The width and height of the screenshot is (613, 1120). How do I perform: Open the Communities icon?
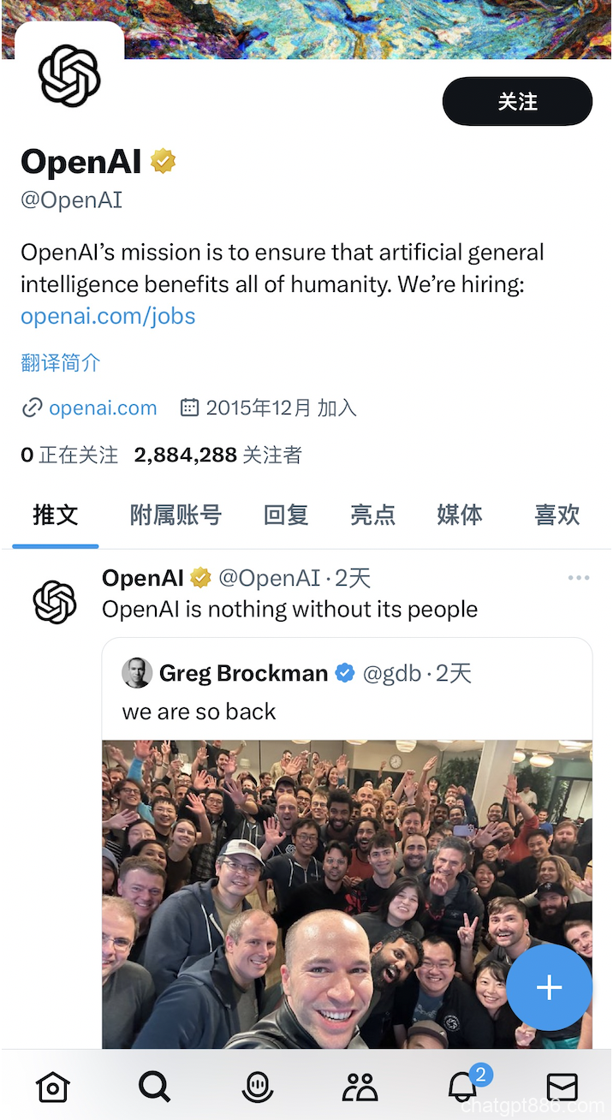(x=359, y=1087)
